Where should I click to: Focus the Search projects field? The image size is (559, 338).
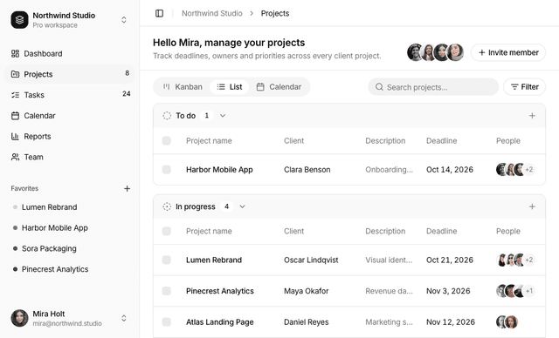click(x=433, y=87)
